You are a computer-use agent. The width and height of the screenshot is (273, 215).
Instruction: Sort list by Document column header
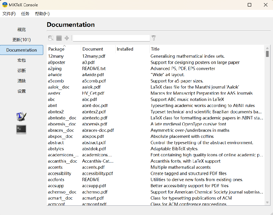click(x=93, y=49)
